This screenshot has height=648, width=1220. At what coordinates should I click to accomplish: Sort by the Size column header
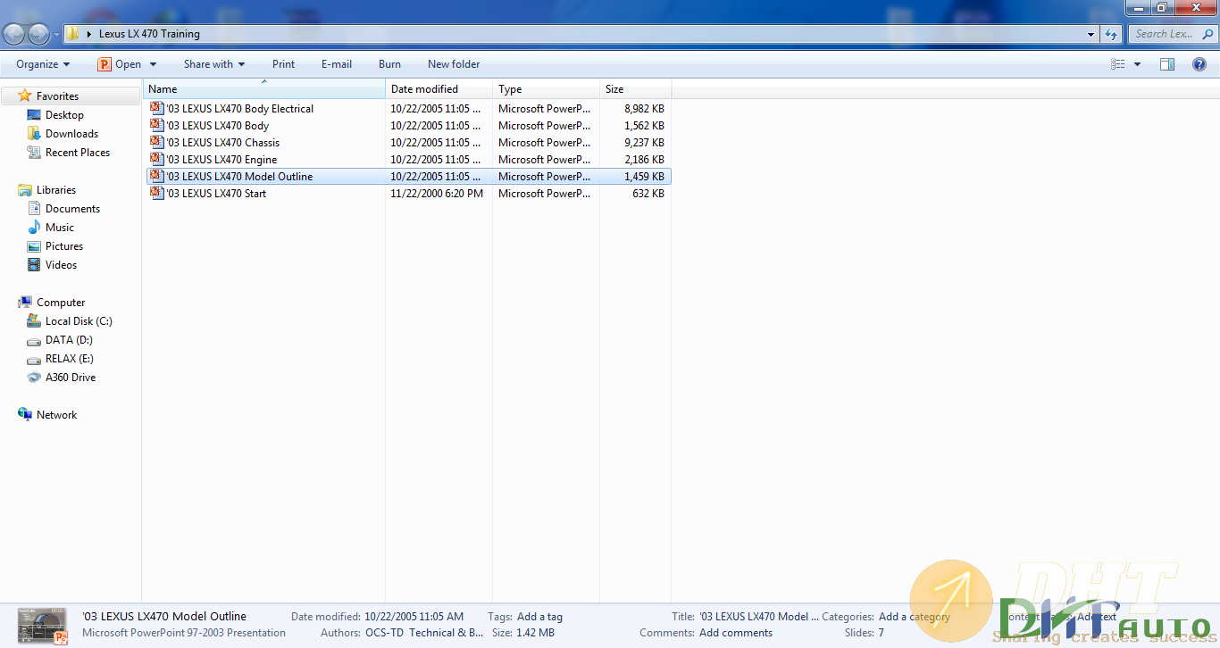pos(636,89)
